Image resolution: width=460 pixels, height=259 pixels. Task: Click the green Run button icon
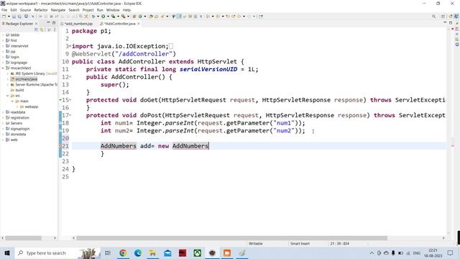pos(103,17)
